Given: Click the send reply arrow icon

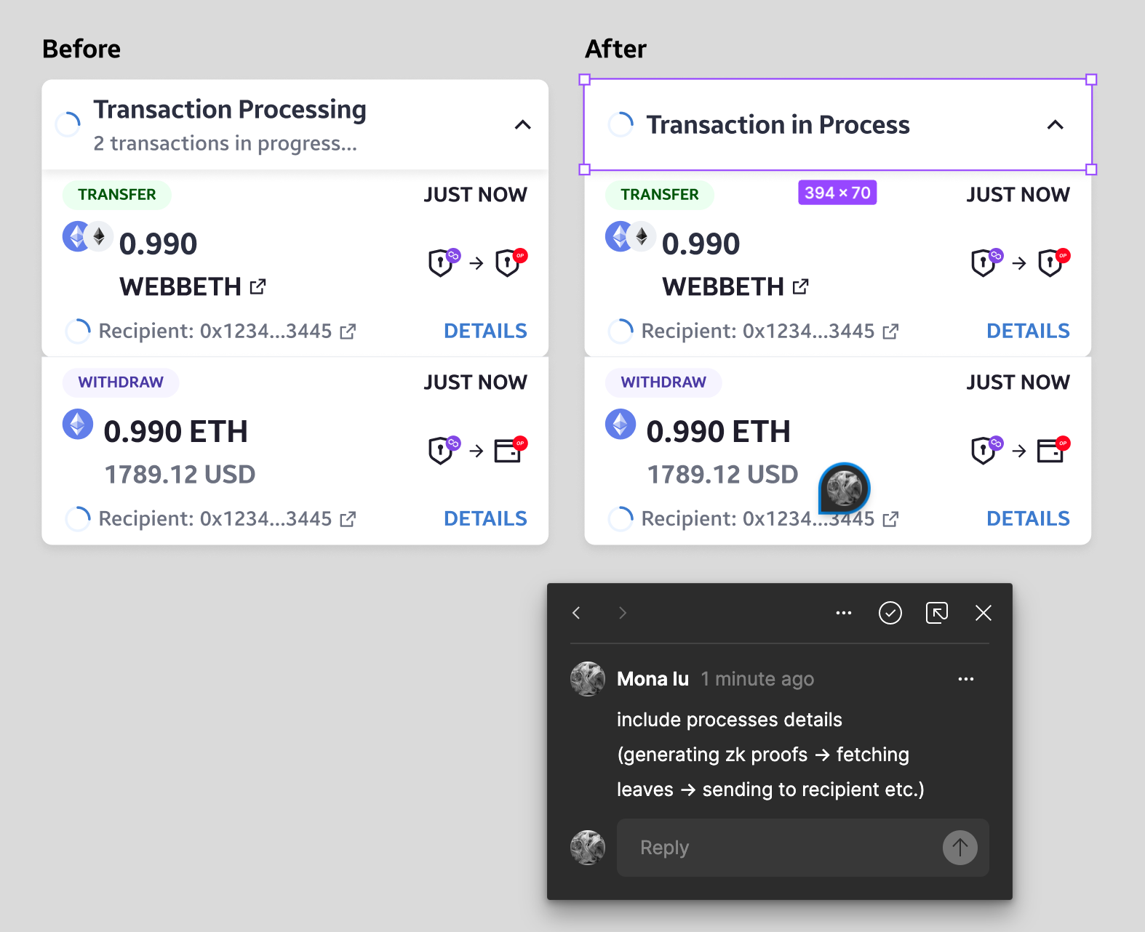Looking at the screenshot, I should pyautogui.click(x=960, y=848).
